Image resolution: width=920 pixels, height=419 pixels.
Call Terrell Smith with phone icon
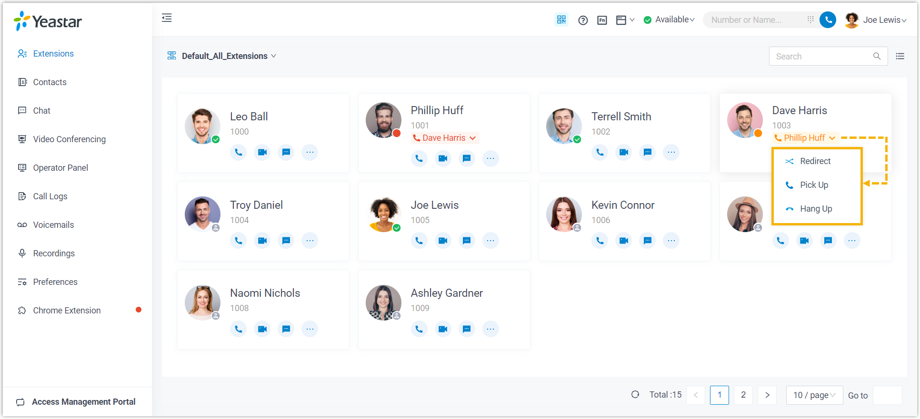pyautogui.click(x=600, y=152)
